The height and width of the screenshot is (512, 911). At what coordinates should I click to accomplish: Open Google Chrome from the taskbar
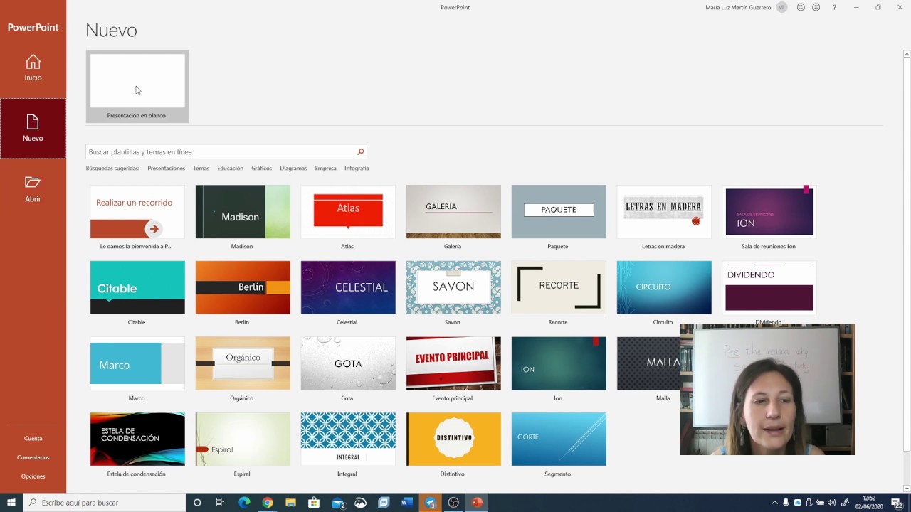coord(267,503)
